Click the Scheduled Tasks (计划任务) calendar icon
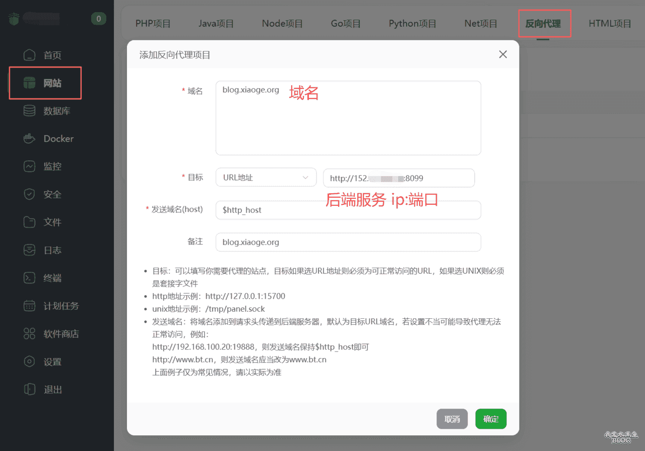This screenshot has height=451, width=645. (30, 306)
